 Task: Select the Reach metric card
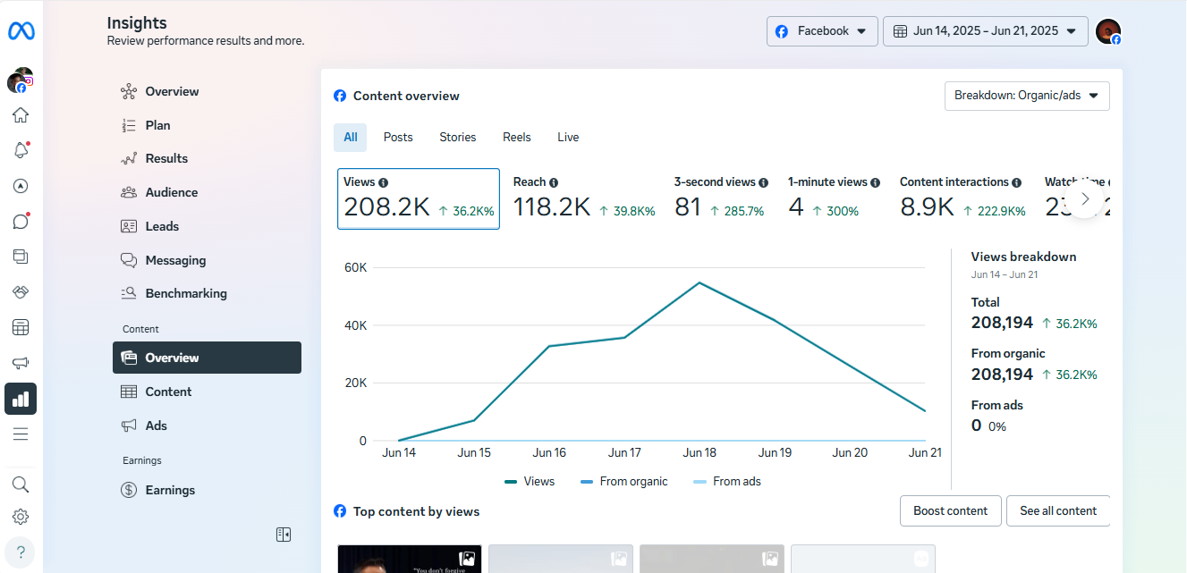(x=583, y=198)
